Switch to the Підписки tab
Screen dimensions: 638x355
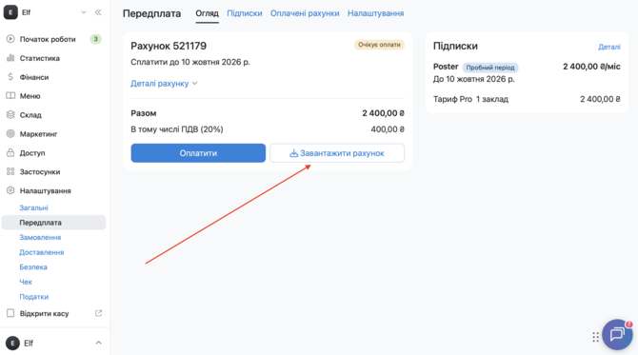pos(245,13)
